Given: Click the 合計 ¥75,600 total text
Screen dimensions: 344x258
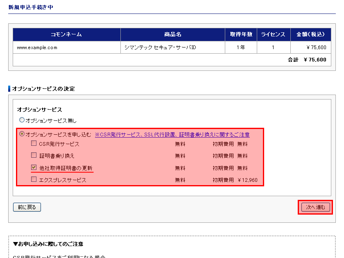Looking at the screenshot, I should pyautogui.click(x=307, y=60).
